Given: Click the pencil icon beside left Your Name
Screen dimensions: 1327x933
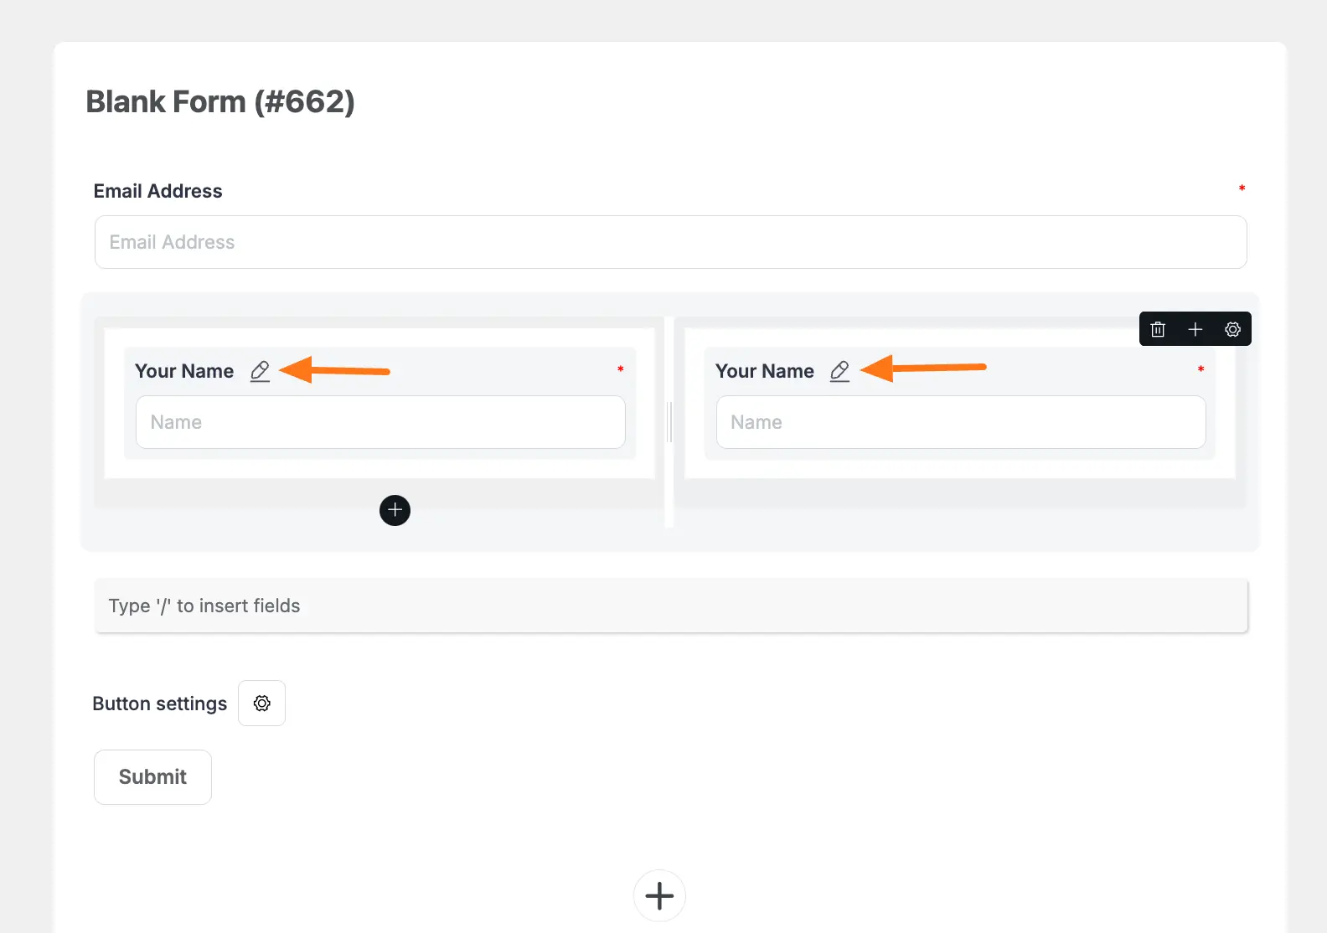Looking at the screenshot, I should click(x=260, y=371).
